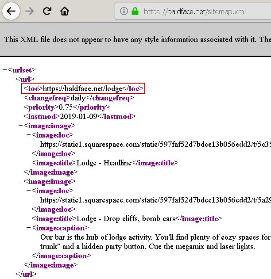Click the opening urlset tag

(22, 70)
